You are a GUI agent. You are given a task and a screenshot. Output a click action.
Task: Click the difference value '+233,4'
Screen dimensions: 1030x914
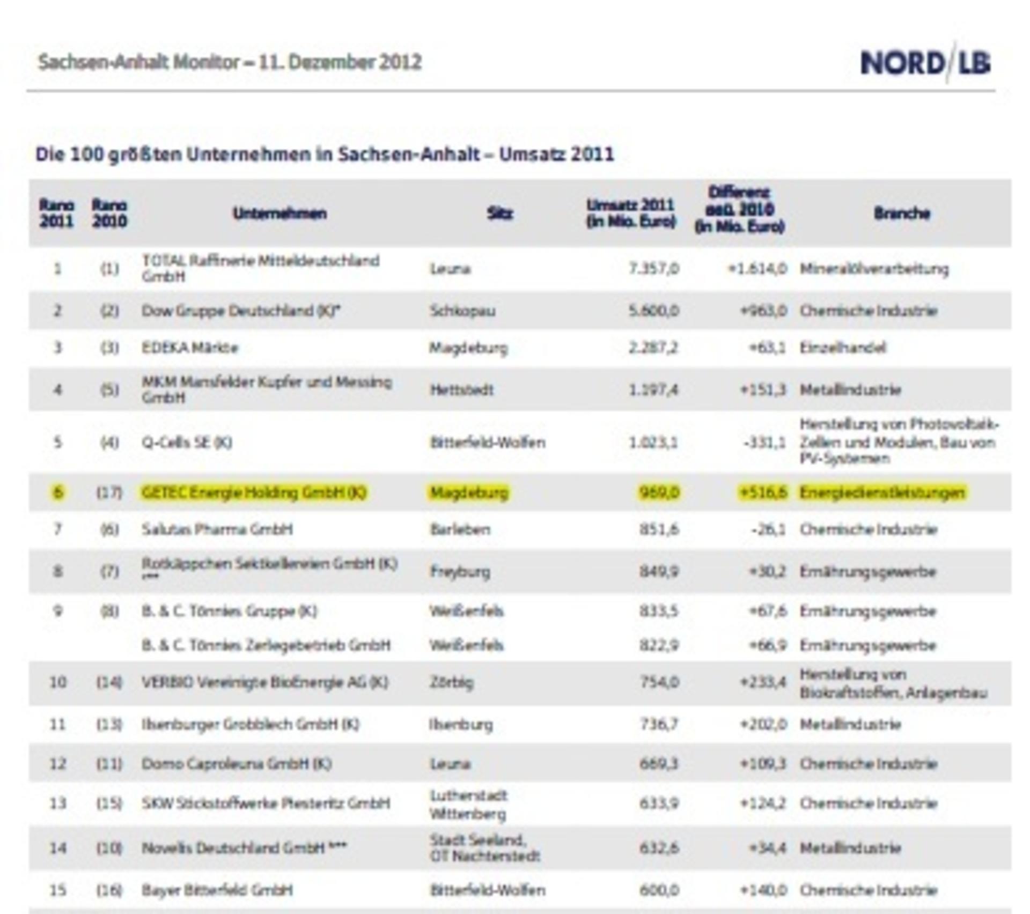(763, 682)
